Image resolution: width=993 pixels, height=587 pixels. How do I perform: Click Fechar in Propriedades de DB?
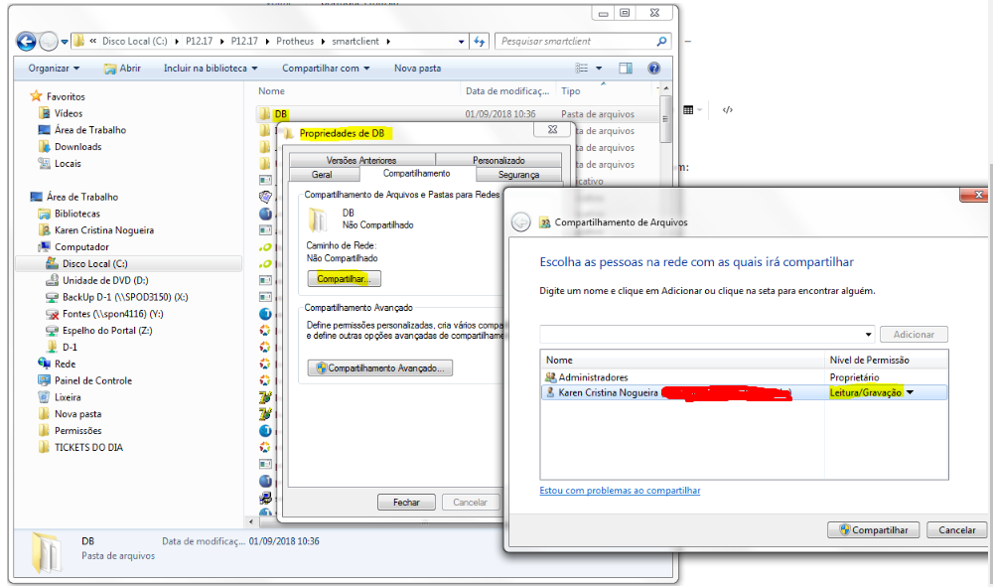(x=406, y=503)
